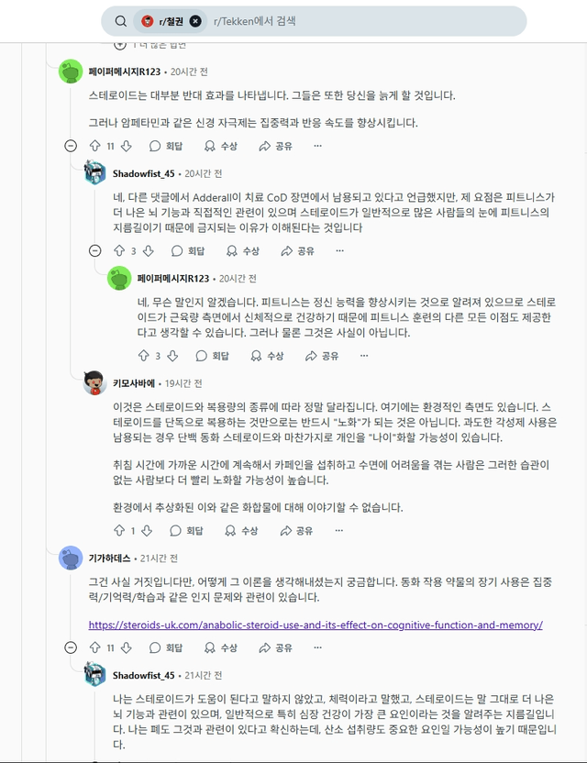Screen dimensions: 587x763
Task: Upvote 키모사바에's comment
Action: pyautogui.click(x=118, y=530)
